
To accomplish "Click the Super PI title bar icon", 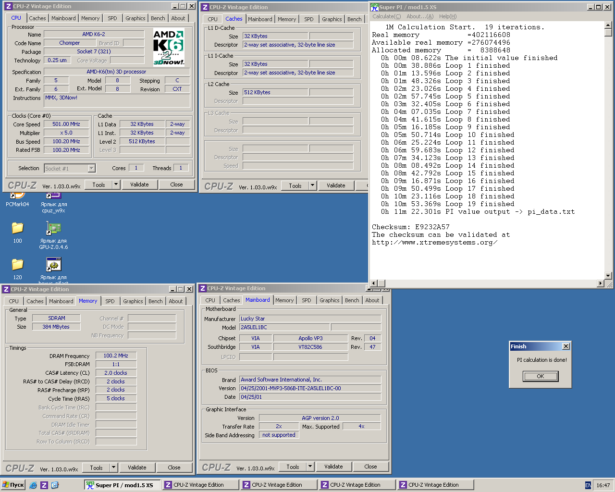I will pyautogui.click(x=374, y=7).
